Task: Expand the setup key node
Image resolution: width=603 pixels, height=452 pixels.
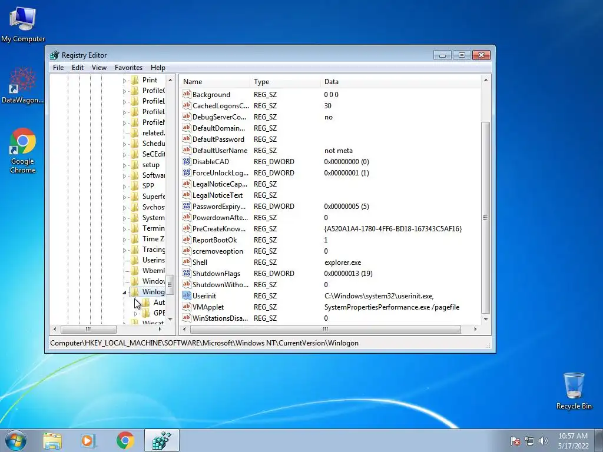Action: [124, 165]
